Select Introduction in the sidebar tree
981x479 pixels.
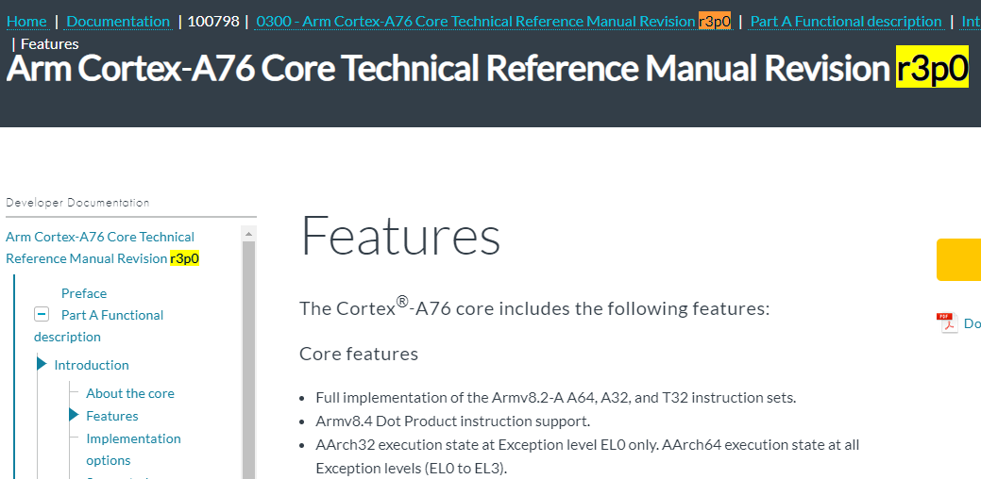92,365
